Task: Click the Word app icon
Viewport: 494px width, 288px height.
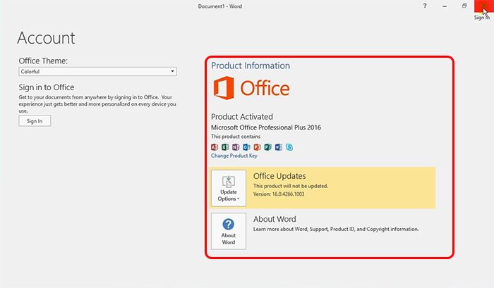Action: point(279,147)
